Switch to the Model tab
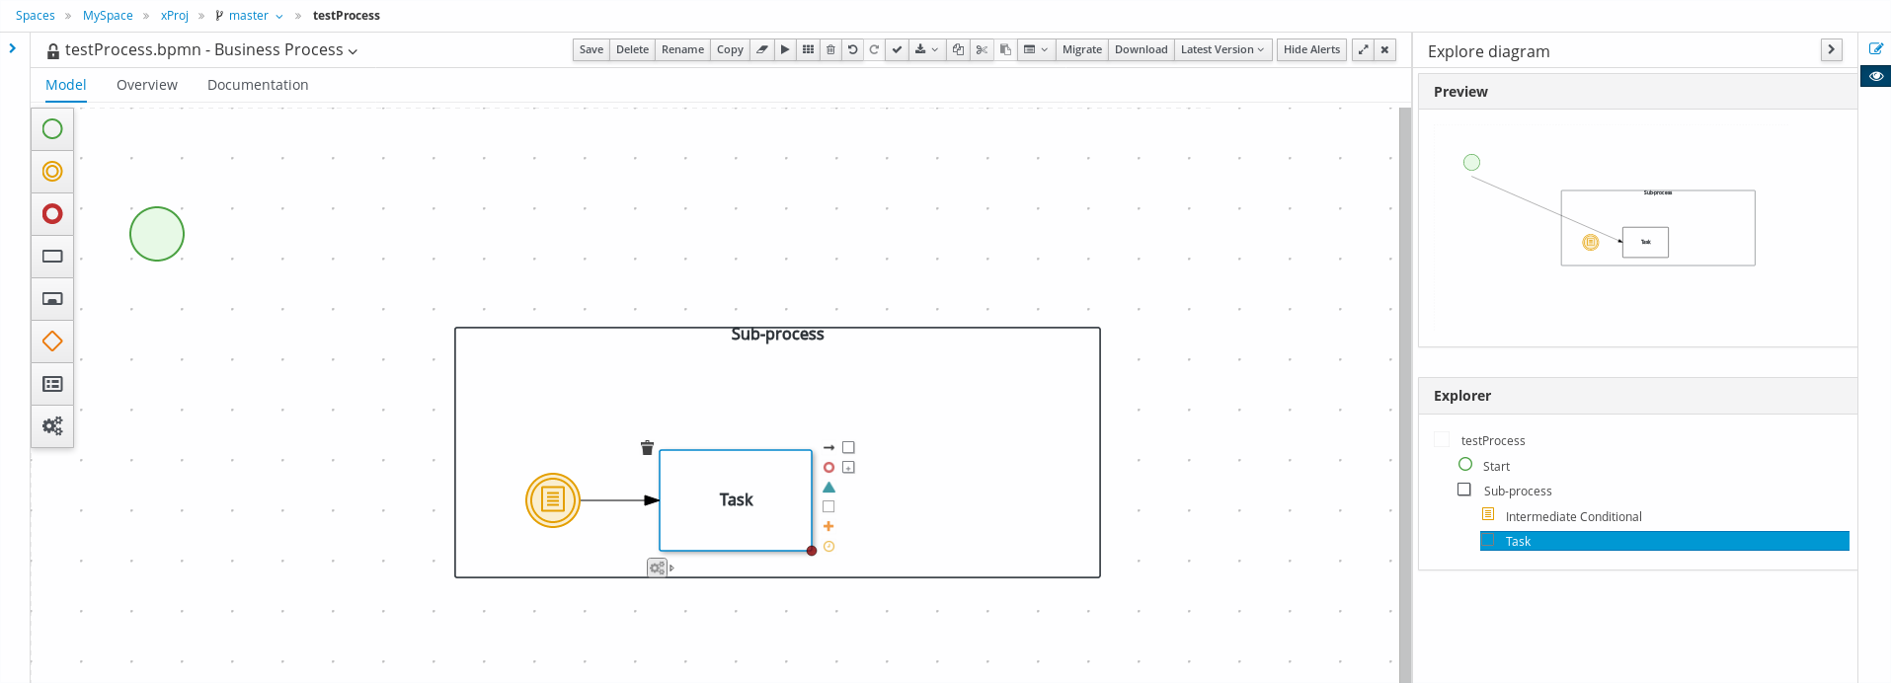The height and width of the screenshot is (683, 1891). [x=66, y=85]
